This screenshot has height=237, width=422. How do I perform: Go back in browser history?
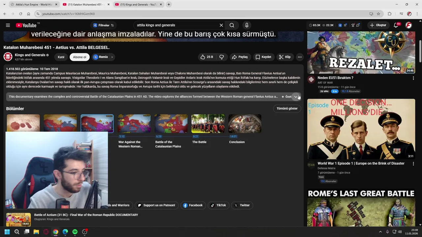5,14
